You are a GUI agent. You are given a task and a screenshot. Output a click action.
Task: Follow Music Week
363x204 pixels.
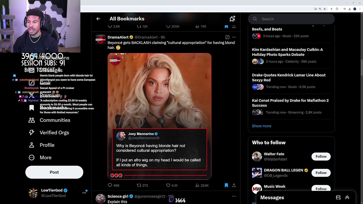tap(321, 189)
